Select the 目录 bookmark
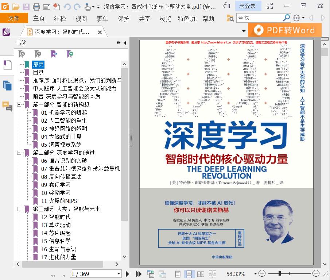 [38, 73]
